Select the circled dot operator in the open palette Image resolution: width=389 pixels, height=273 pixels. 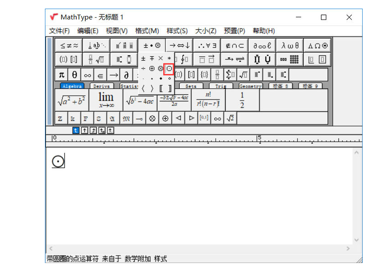click(169, 68)
